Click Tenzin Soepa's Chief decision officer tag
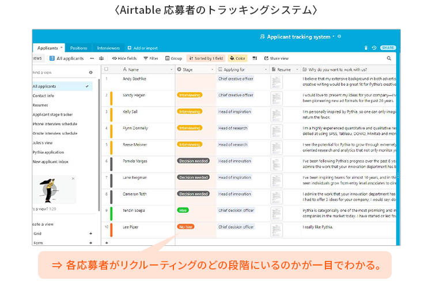Image resolution: width=432 pixels, height=288 pixels. [x=236, y=210]
